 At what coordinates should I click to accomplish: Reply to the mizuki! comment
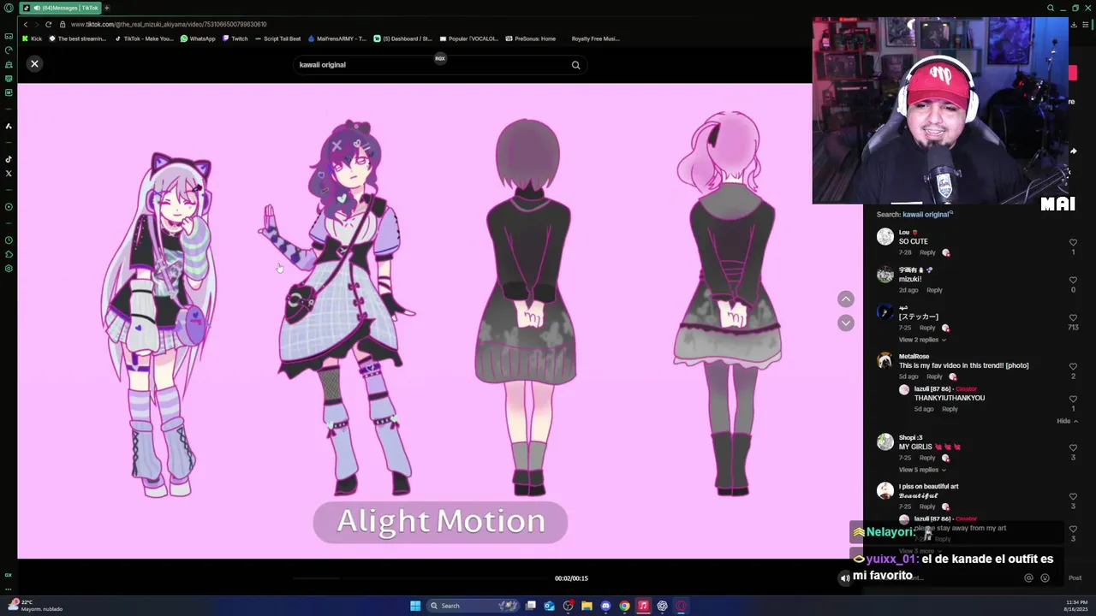click(934, 290)
